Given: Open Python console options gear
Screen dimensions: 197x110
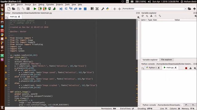Looking at the screenshot, I should coord(195,68).
